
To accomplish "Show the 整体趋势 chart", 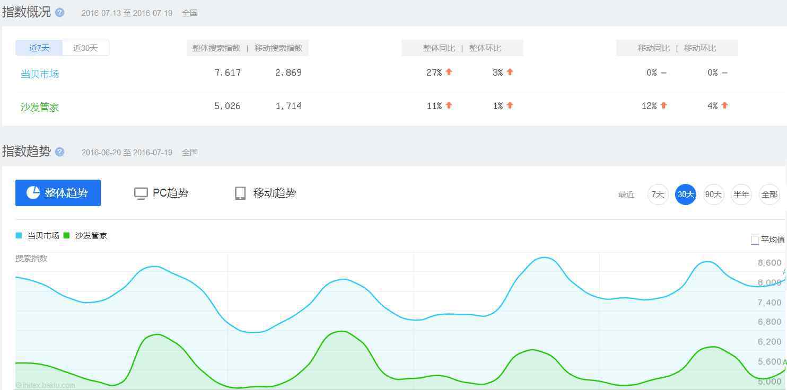I will point(58,193).
